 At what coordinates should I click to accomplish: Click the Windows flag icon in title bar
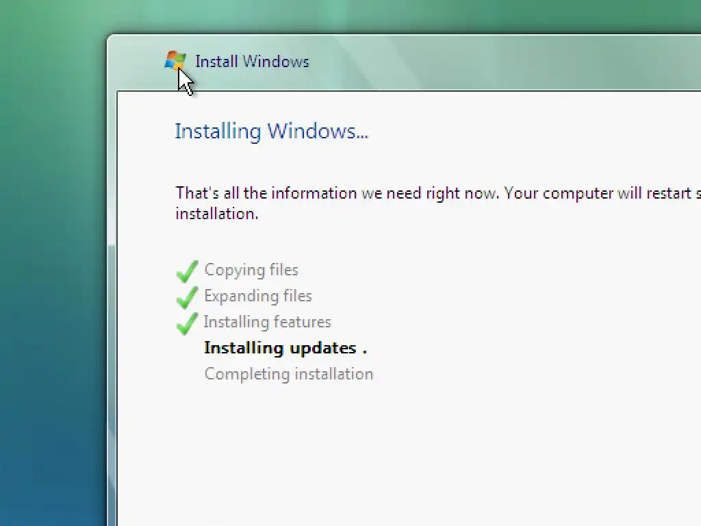tap(175, 61)
